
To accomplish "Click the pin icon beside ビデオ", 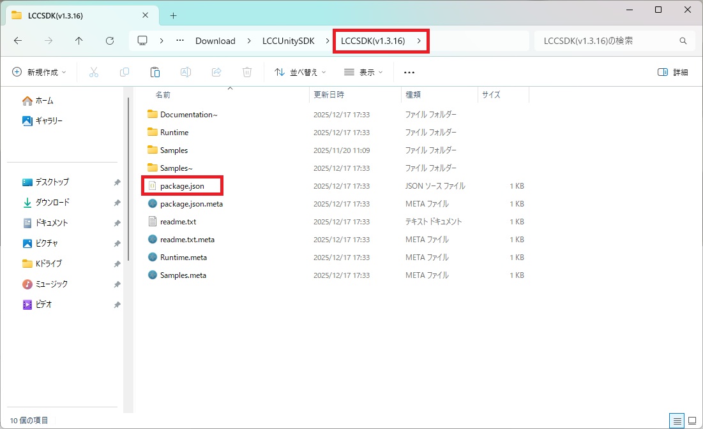I will [117, 305].
